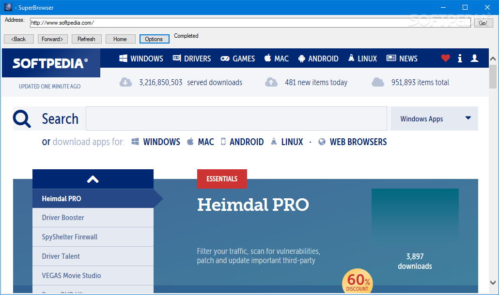This screenshot has width=499, height=295.
Task: Open favorites via the red heart icon
Action: point(446,58)
